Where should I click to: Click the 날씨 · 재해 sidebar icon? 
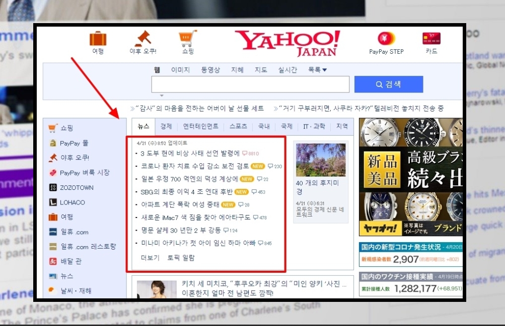[x=52, y=290]
